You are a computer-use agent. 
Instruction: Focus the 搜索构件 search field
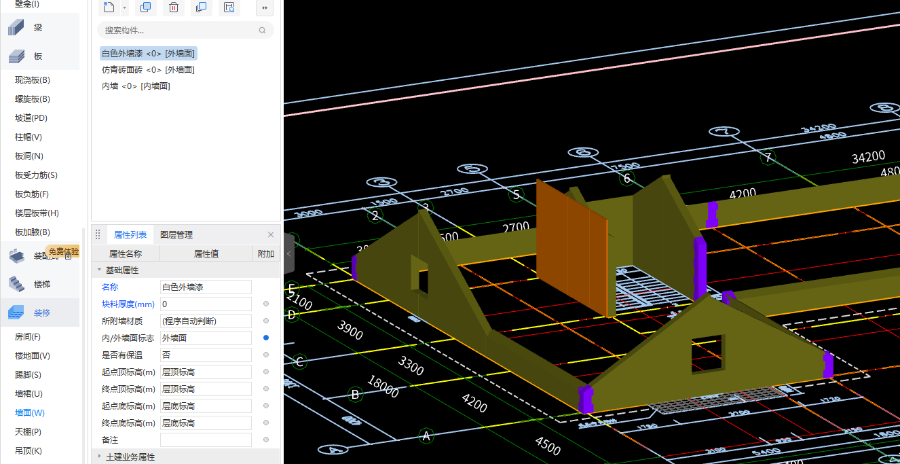click(x=185, y=30)
